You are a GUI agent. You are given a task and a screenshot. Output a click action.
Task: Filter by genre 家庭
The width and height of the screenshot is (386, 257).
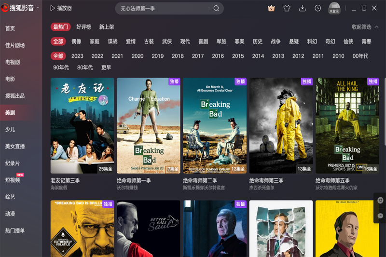click(x=95, y=41)
